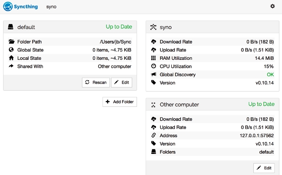
Task: Click the Global State globe icon
Action: click(11, 50)
